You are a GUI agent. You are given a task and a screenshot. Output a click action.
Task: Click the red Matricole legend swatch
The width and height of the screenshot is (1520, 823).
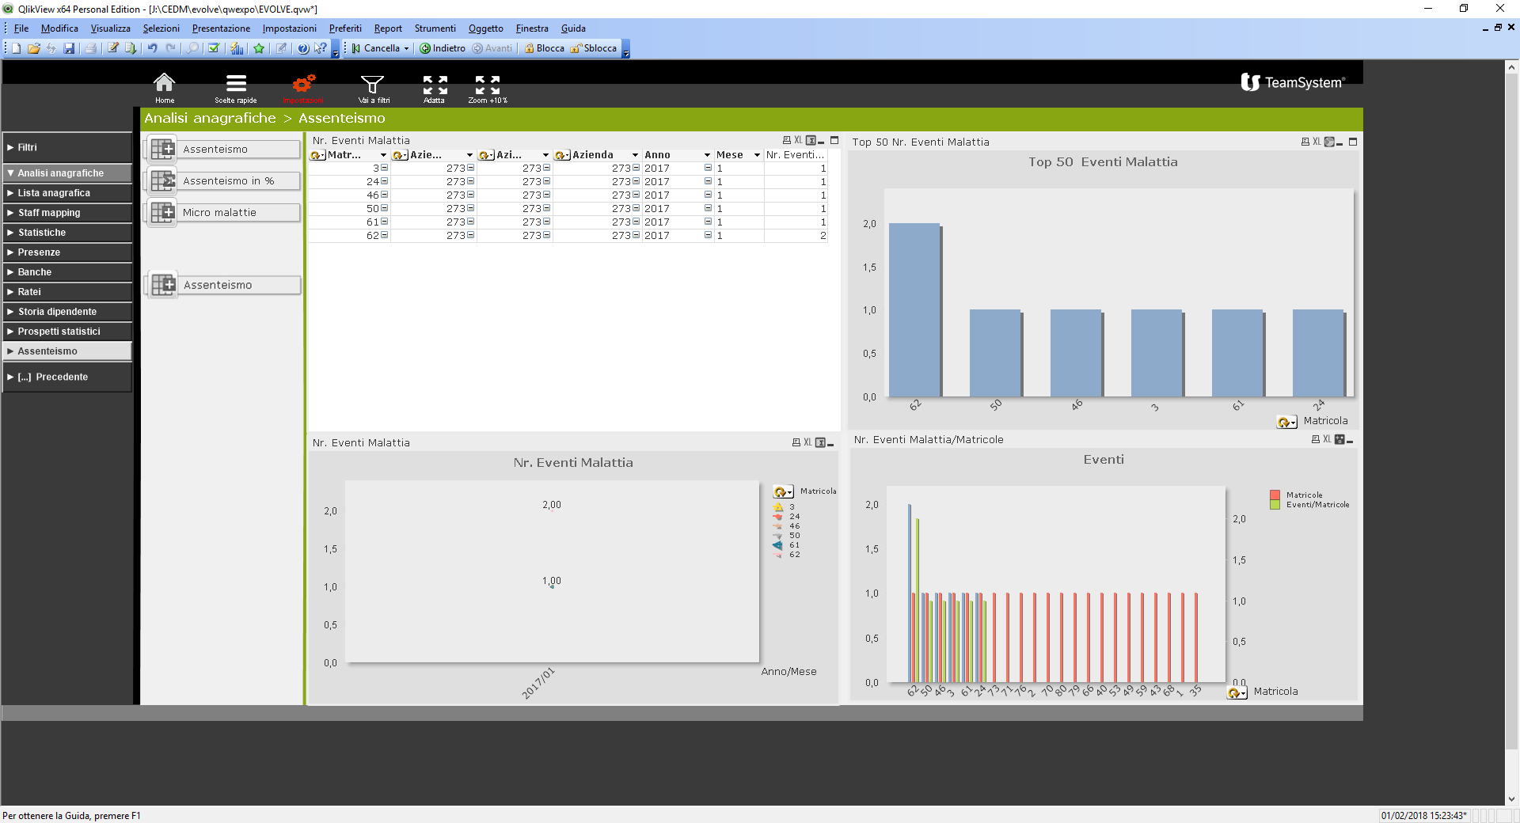[1275, 495]
